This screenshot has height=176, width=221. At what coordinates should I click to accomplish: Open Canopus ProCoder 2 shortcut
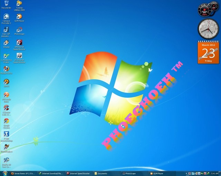pyautogui.click(x=6, y=19)
